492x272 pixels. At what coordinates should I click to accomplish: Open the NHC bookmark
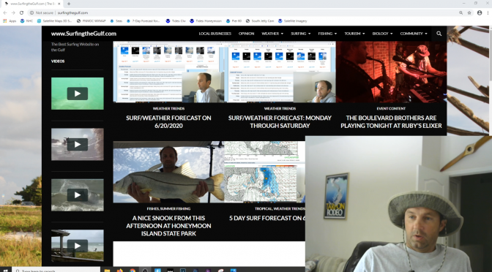[x=26, y=21]
